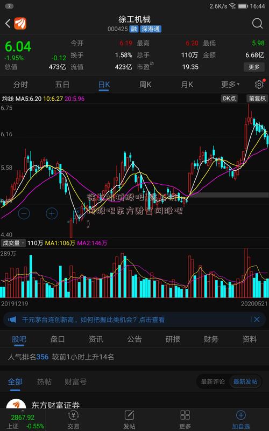The height and width of the screenshot is (431, 269).
Task: Change 前复权 adjustment mode
Action: pyautogui.click(x=257, y=99)
